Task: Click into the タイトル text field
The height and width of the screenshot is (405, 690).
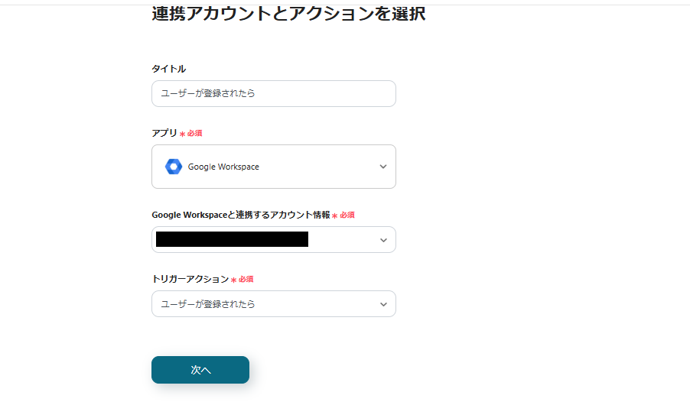Action: click(273, 94)
